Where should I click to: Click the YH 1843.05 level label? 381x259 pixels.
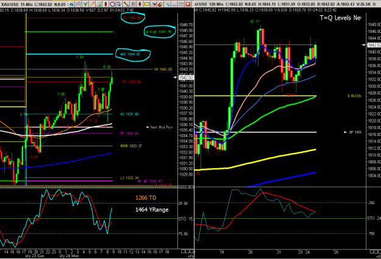163,69
